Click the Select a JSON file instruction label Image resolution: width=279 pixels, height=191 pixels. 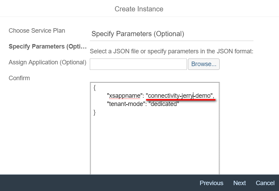(x=171, y=51)
